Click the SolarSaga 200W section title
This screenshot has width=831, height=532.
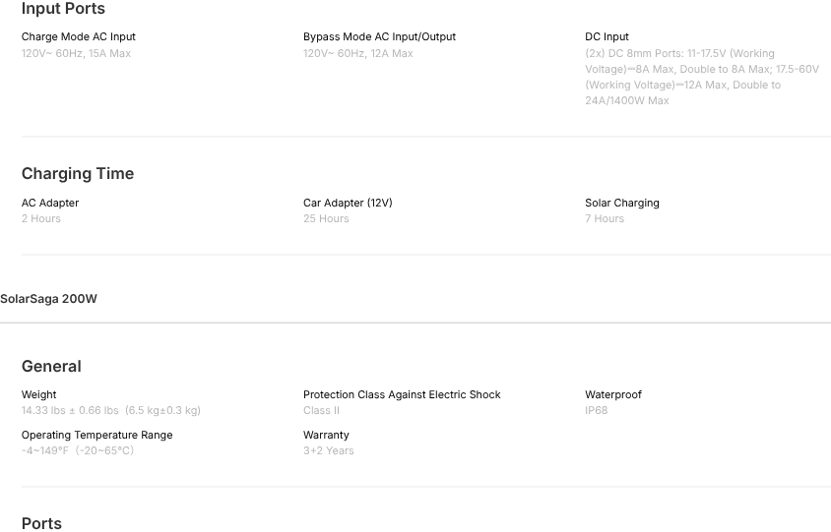(x=48, y=299)
